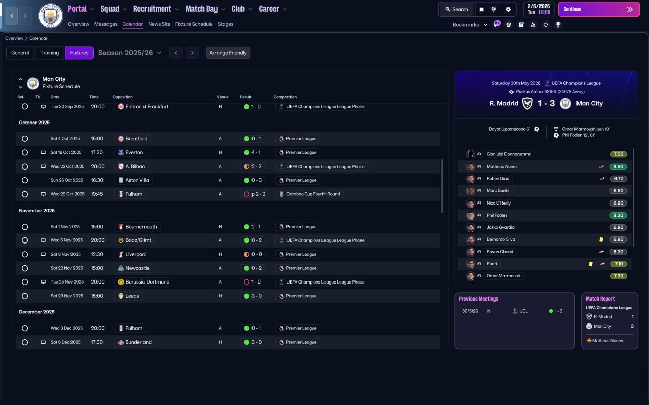Click the Brentford club badge
Screen dimensions: 649x405
click(121, 139)
